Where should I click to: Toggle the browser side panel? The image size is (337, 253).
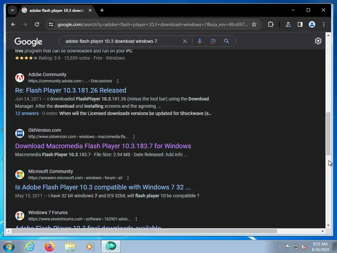pyautogui.click(x=300, y=24)
